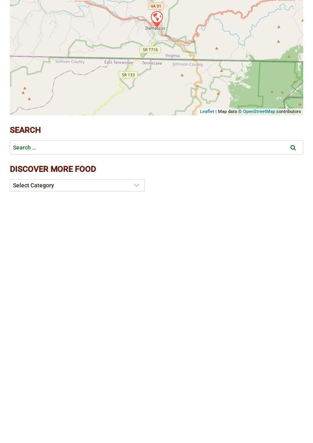The height and width of the screenshot is (443, 313).
Task: Click the DISCOVER MORE FOOD heading
Action: click(x=53, y=169)
